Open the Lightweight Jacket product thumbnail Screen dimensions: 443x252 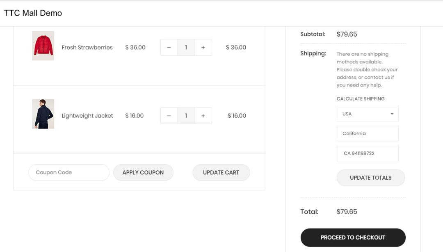[x=43, y=114]
